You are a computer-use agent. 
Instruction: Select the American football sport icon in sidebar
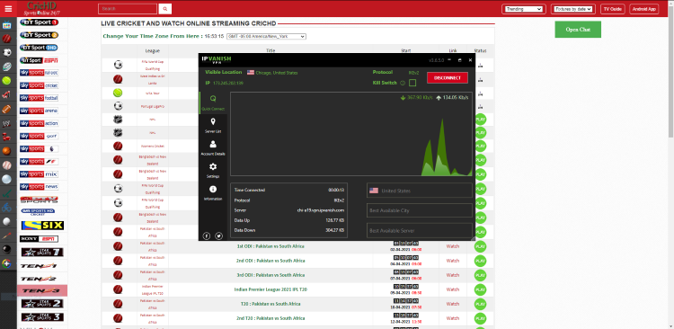point(7,110)
